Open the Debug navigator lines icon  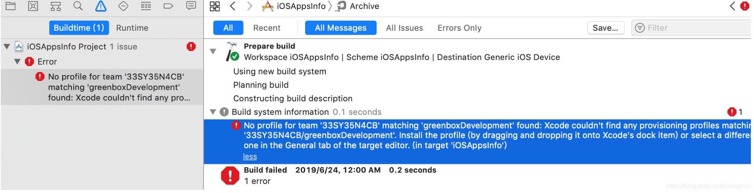pyautogui.click(x=146, y=6)
